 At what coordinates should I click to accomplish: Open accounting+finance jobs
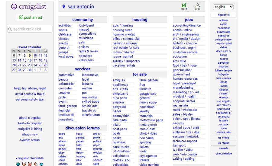pos(187,25)
